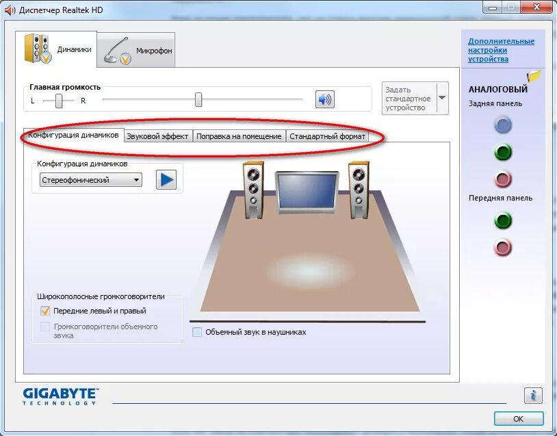Open the Звуковой эффект tab

157,136
